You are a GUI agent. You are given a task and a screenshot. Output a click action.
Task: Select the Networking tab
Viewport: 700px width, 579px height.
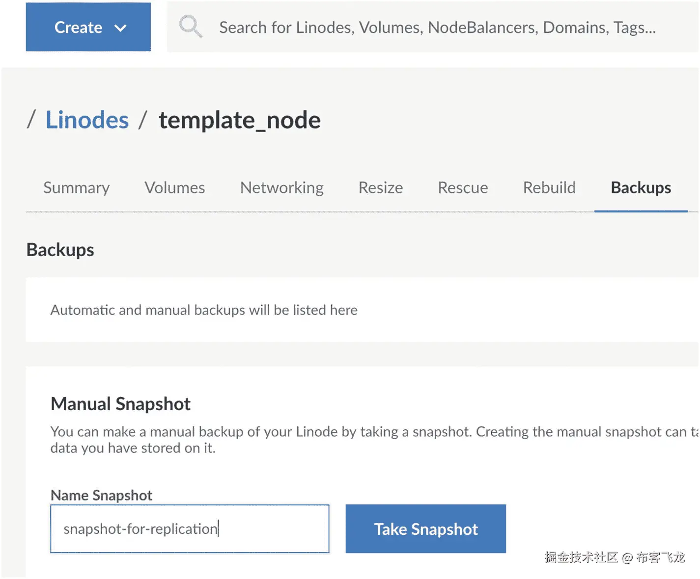[281, 188]
